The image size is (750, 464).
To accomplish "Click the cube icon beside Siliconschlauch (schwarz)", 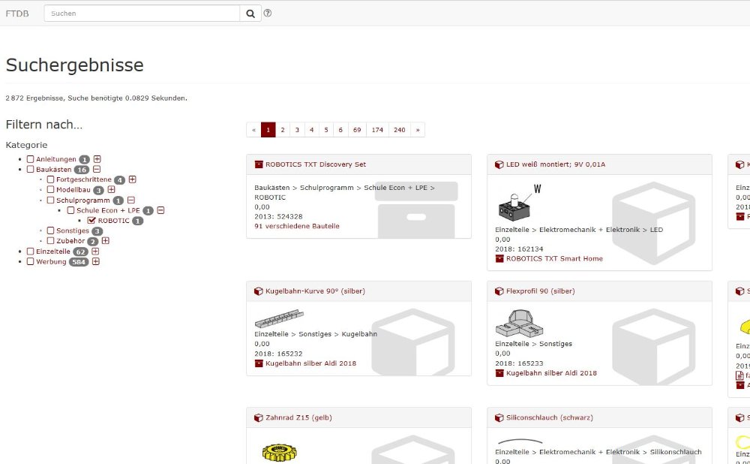I will coord(499,417).
